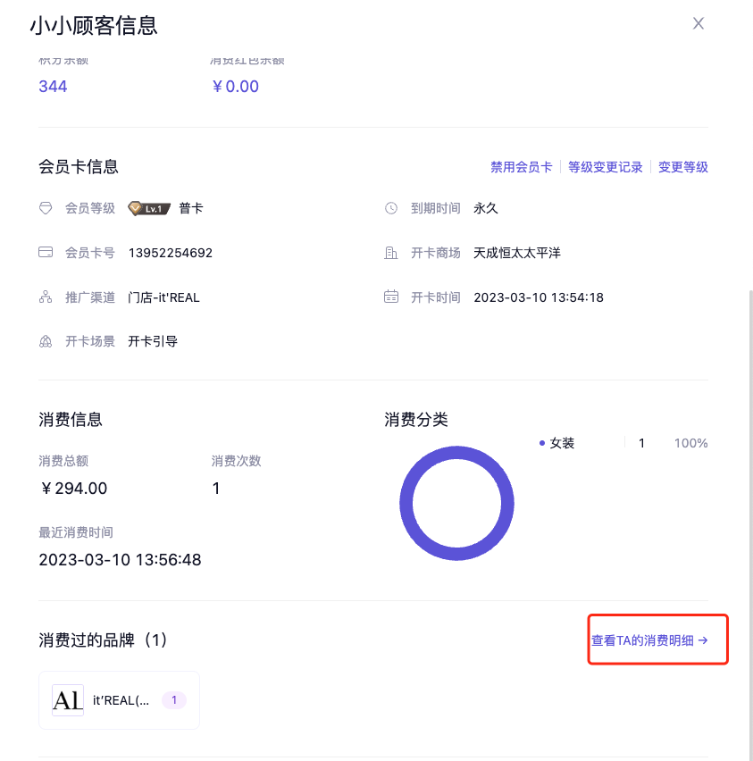The width and height of the screenshot is (753, 761).
Task: Click the it'REAL brand logo thumbnail
Action: [x=68, y=700]
